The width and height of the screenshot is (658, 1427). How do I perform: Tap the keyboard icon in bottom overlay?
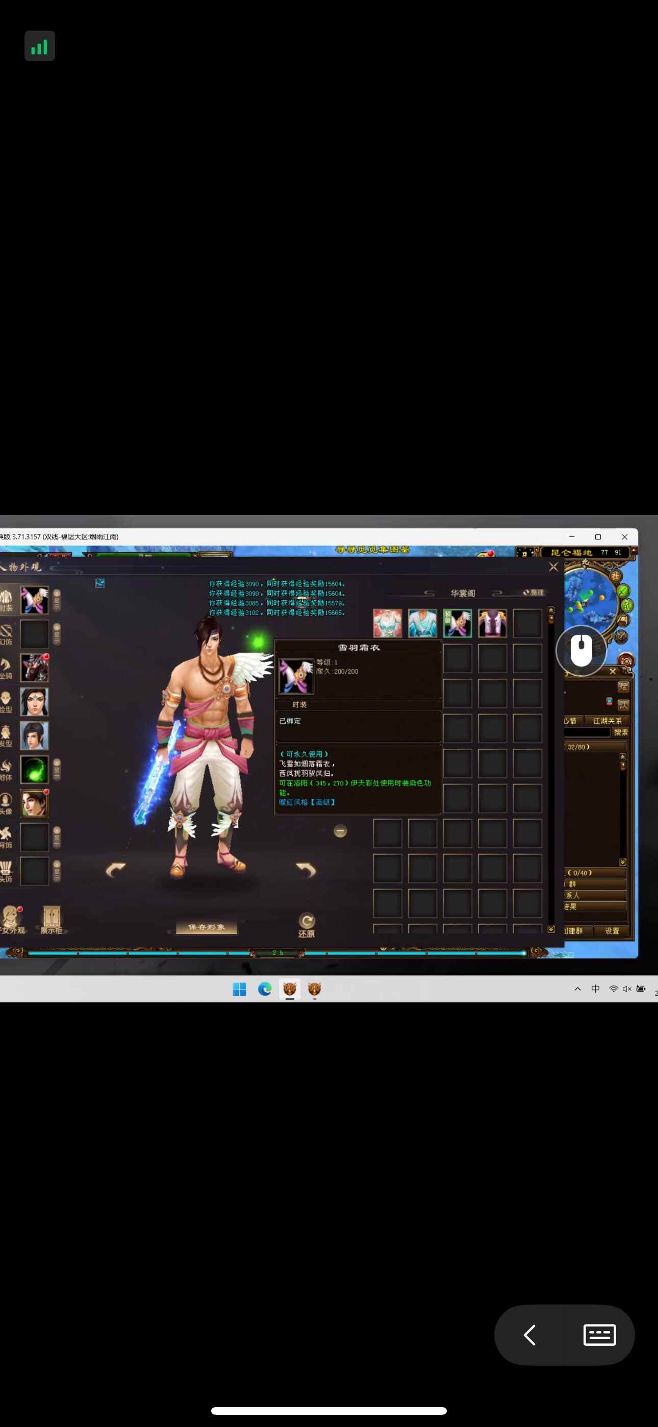pyautogui.click(x=600, y=1335)
